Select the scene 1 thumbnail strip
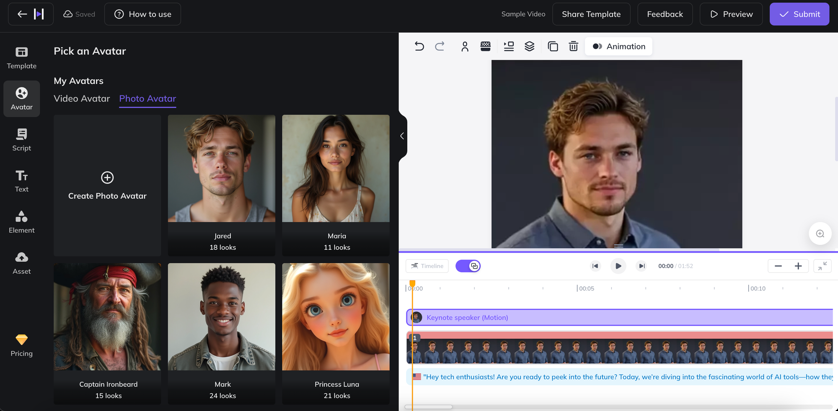This screenshot has height=411, width=838. pyautogui.click(x=620, y=347)
